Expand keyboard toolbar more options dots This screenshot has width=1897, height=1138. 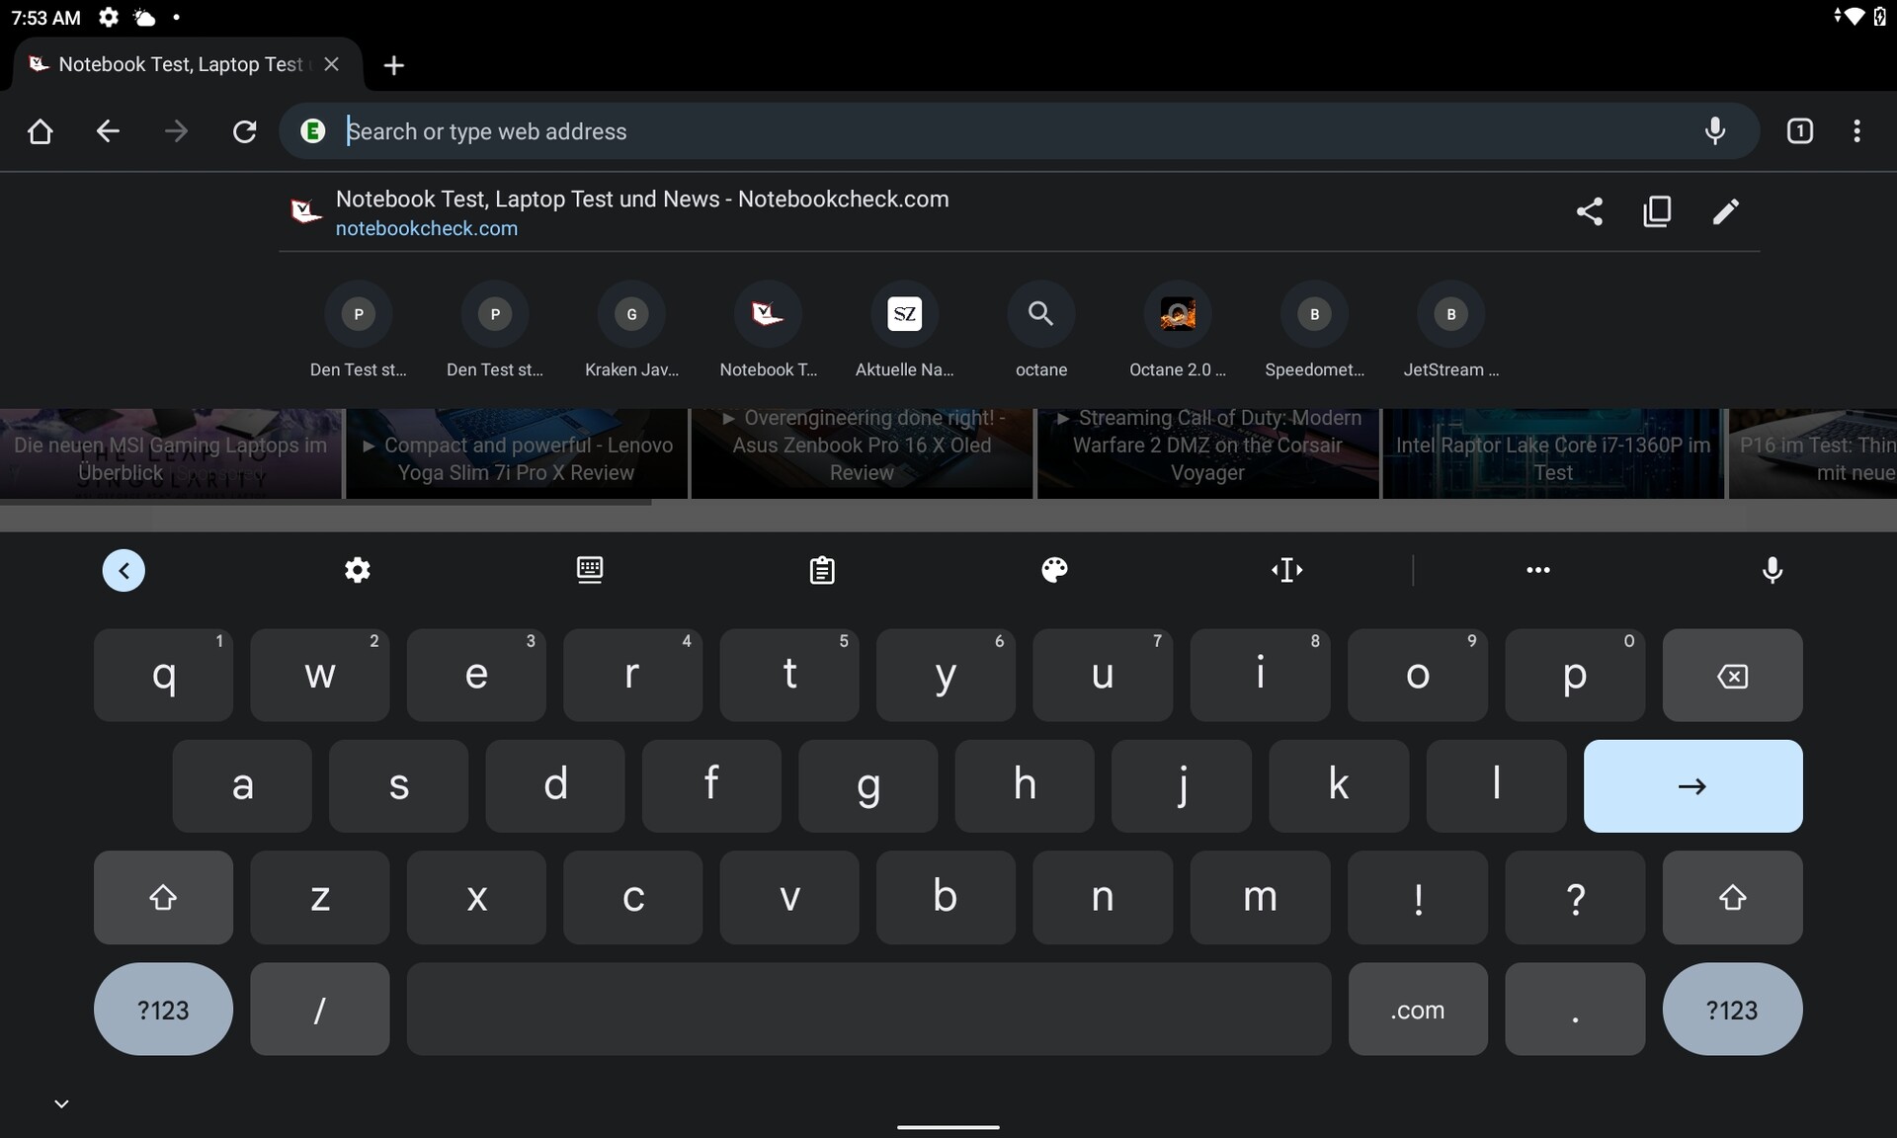1537,570
